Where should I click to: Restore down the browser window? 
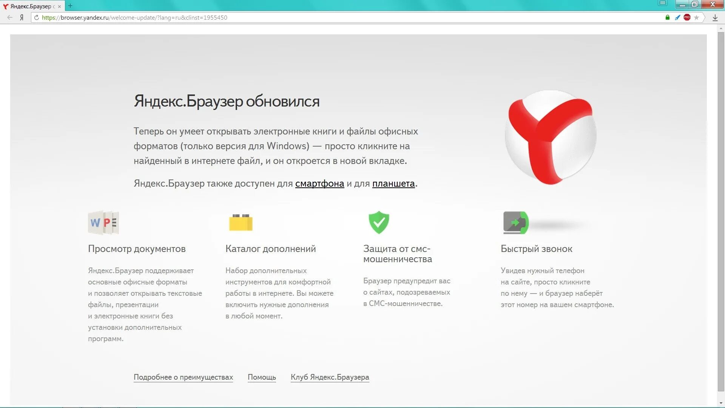[694, 4]
